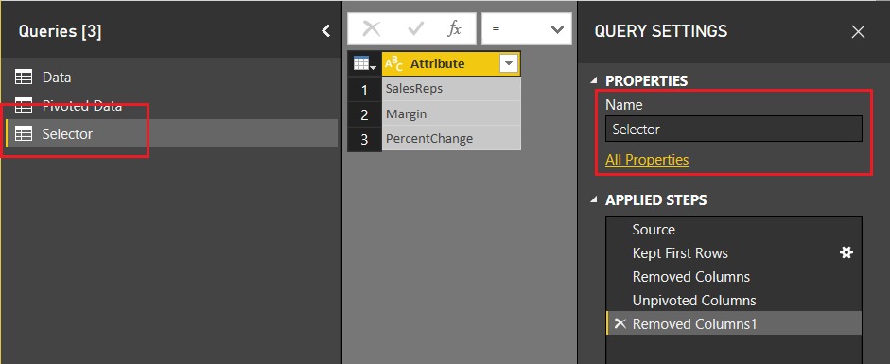The image size is (890, 364).
Task: Open the All Properties link
Action: click(x=647, y=160)
